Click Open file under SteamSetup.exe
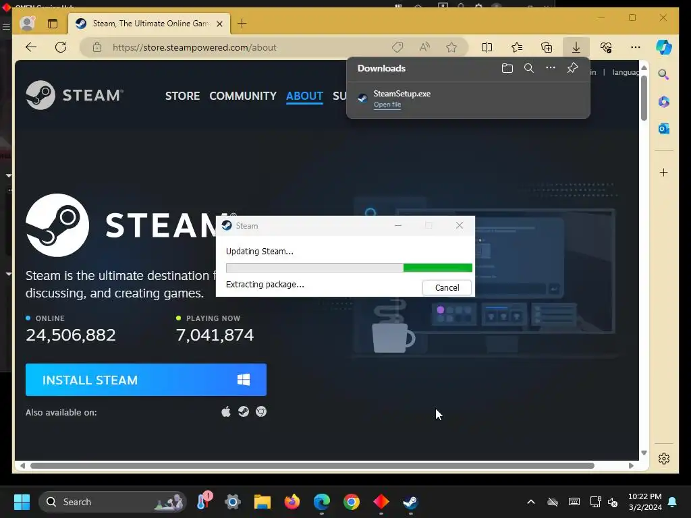Screen dimensions: 691x518 click(387, 105)
